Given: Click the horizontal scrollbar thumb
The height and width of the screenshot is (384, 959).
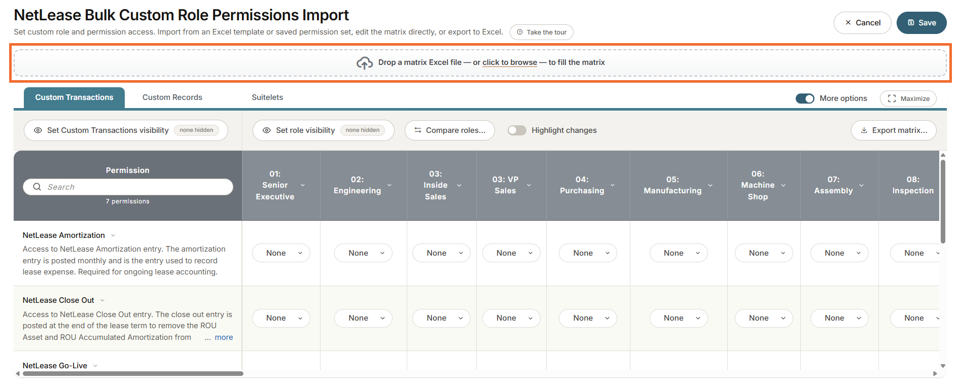Looking at the screenshot, I should [x=133, y=374].
